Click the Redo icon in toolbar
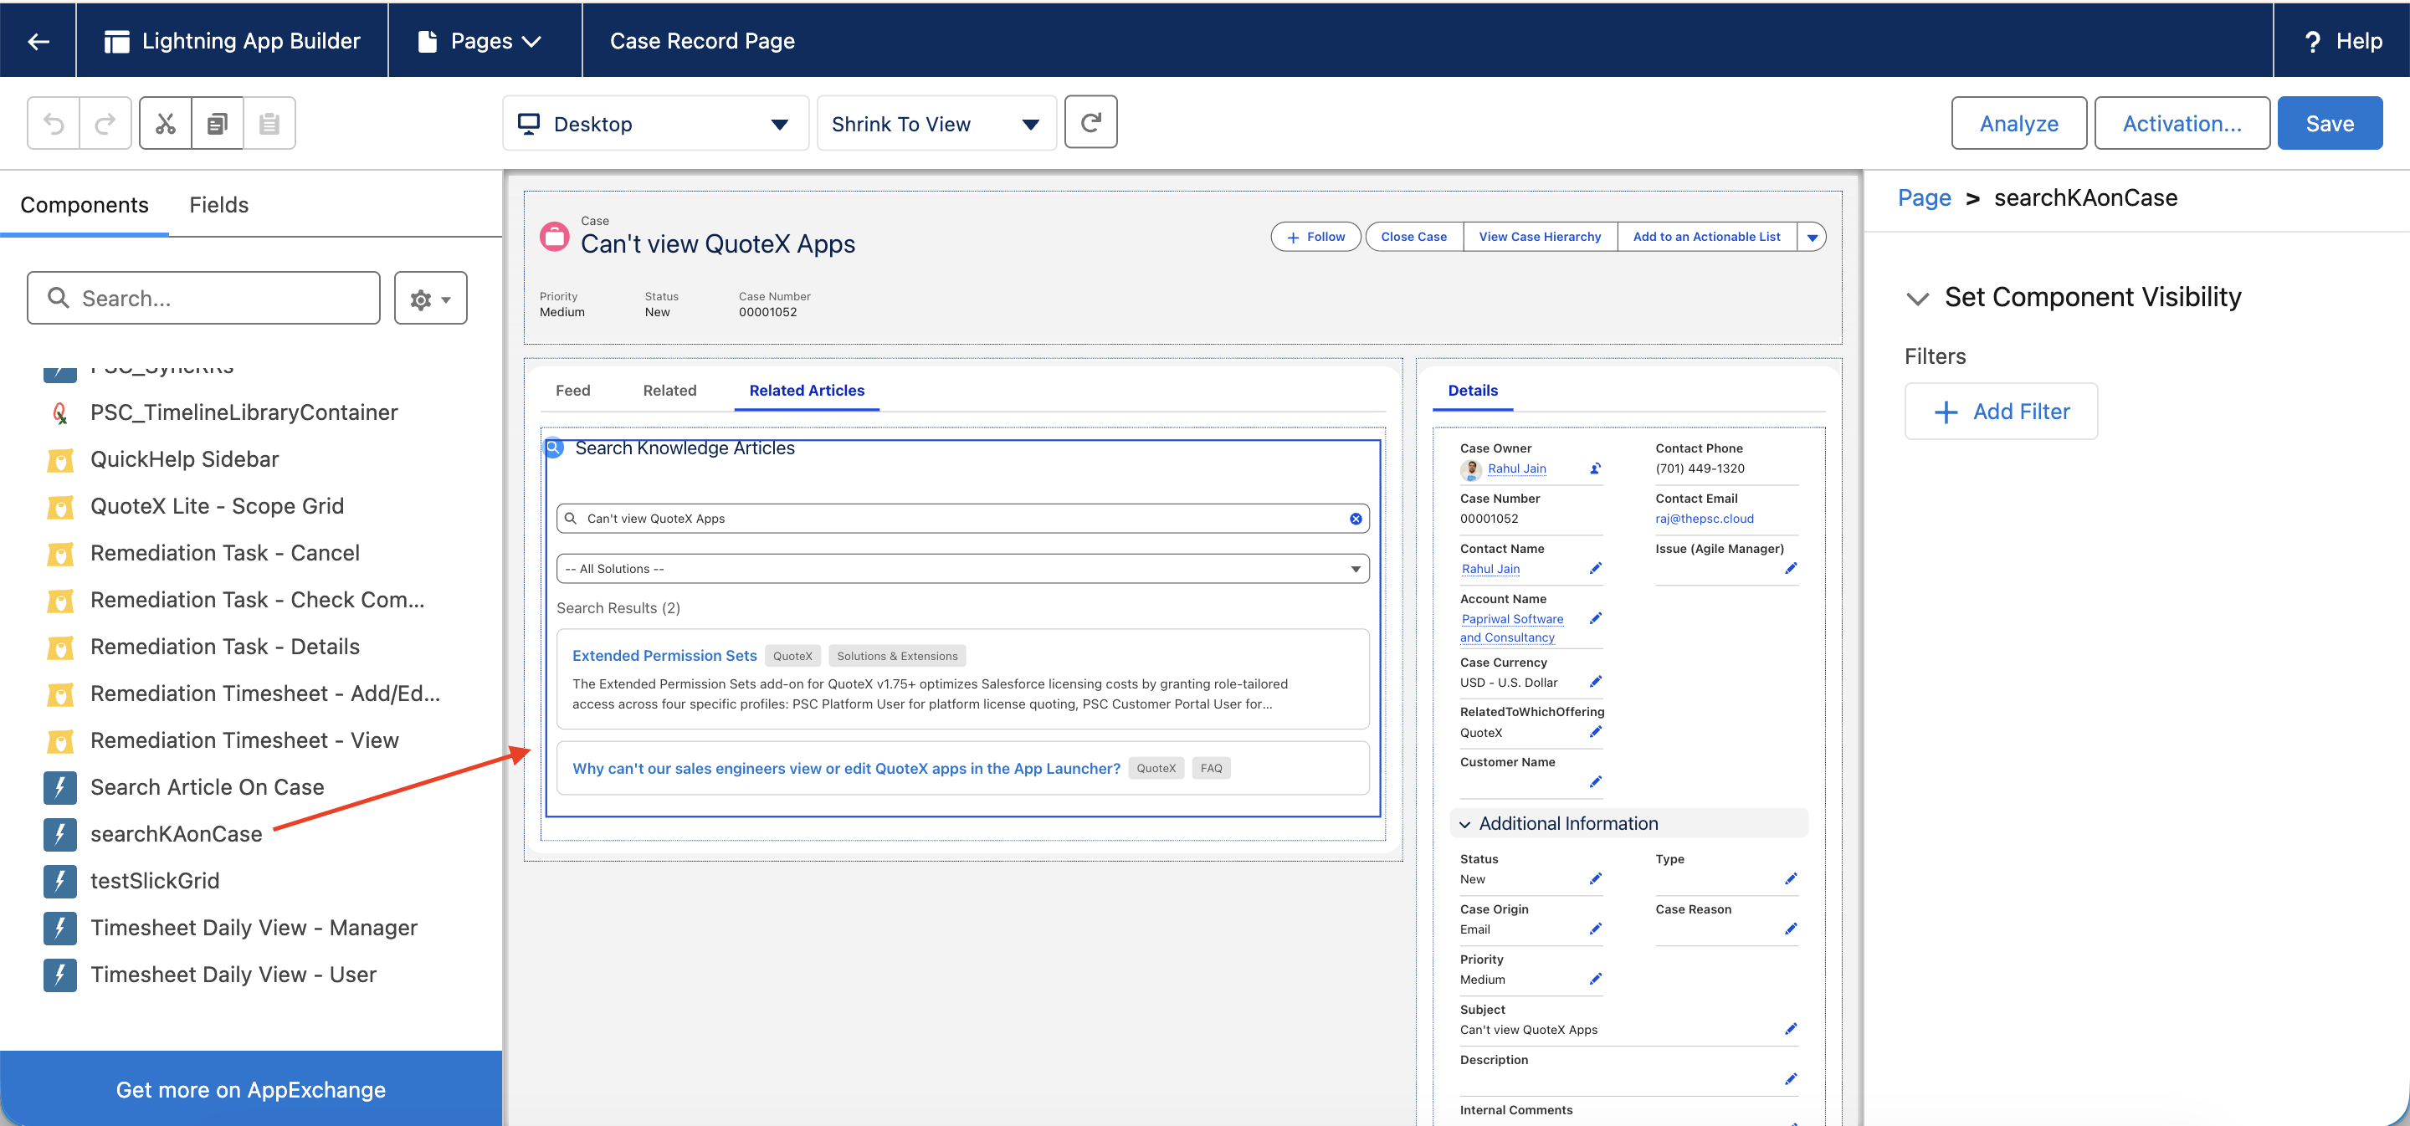Image resolution: width=2410 pixels, height=1126 pixels. [x=105, y=124]
